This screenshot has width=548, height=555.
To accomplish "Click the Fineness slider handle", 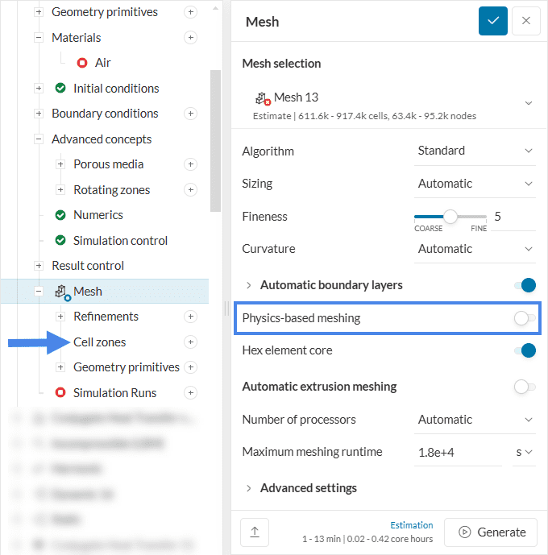I will 450,216.
